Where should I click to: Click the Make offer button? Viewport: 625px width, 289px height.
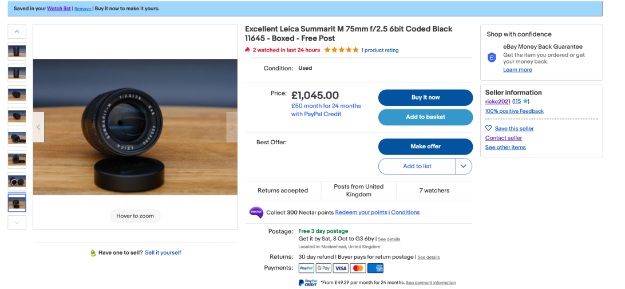[425, 147]
